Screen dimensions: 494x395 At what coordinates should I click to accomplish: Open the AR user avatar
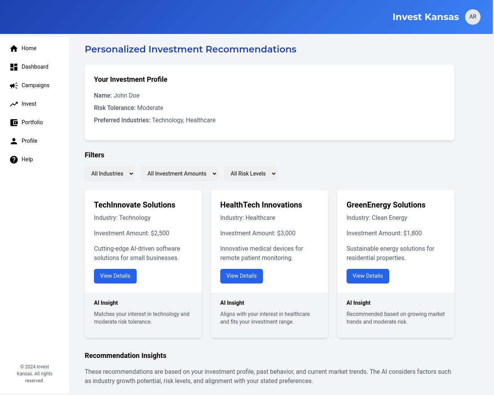pos(472,17)
